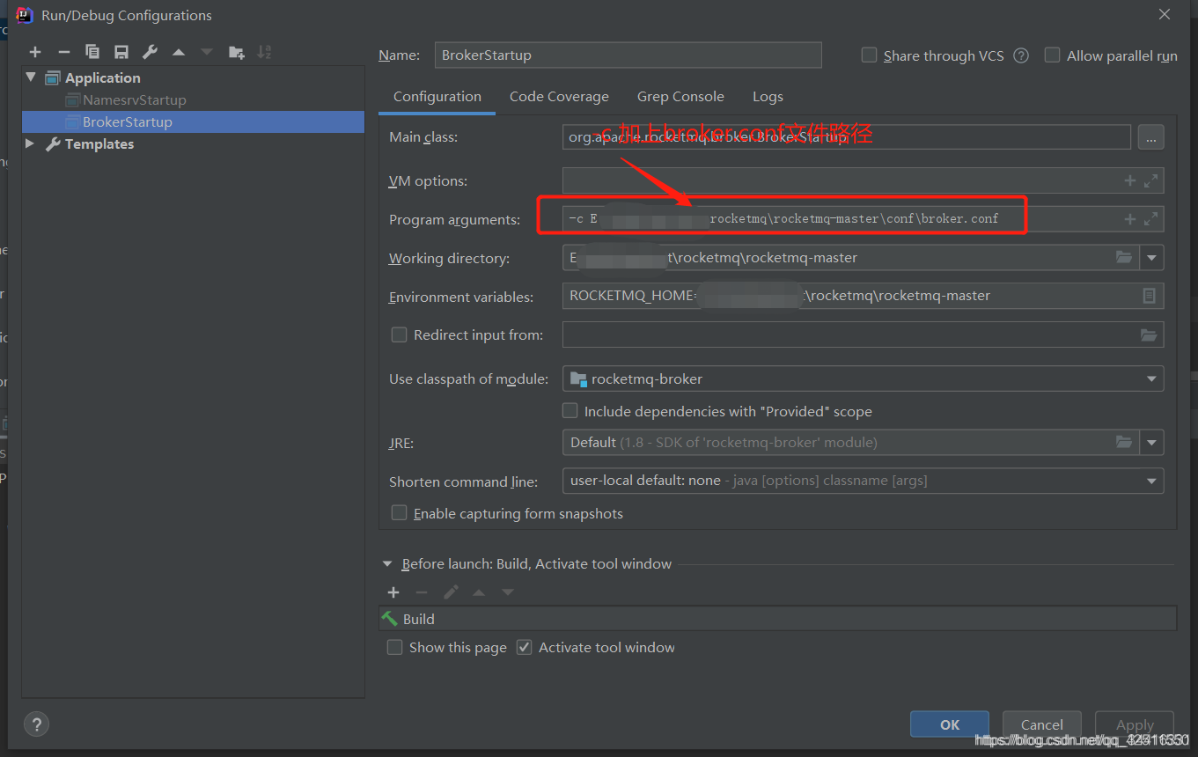Move Before launch task down icon
Screen dimensions: 1198x757
pyautogui.click(x=508, y=592)
